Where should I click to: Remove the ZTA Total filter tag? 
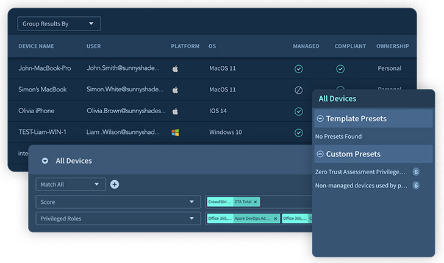256,202
